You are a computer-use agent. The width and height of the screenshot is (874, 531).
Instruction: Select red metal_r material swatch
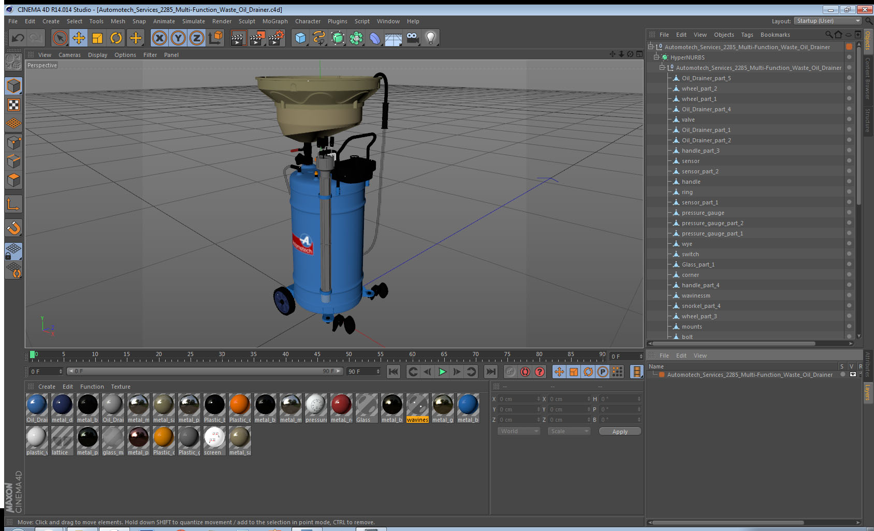(341, 408)
